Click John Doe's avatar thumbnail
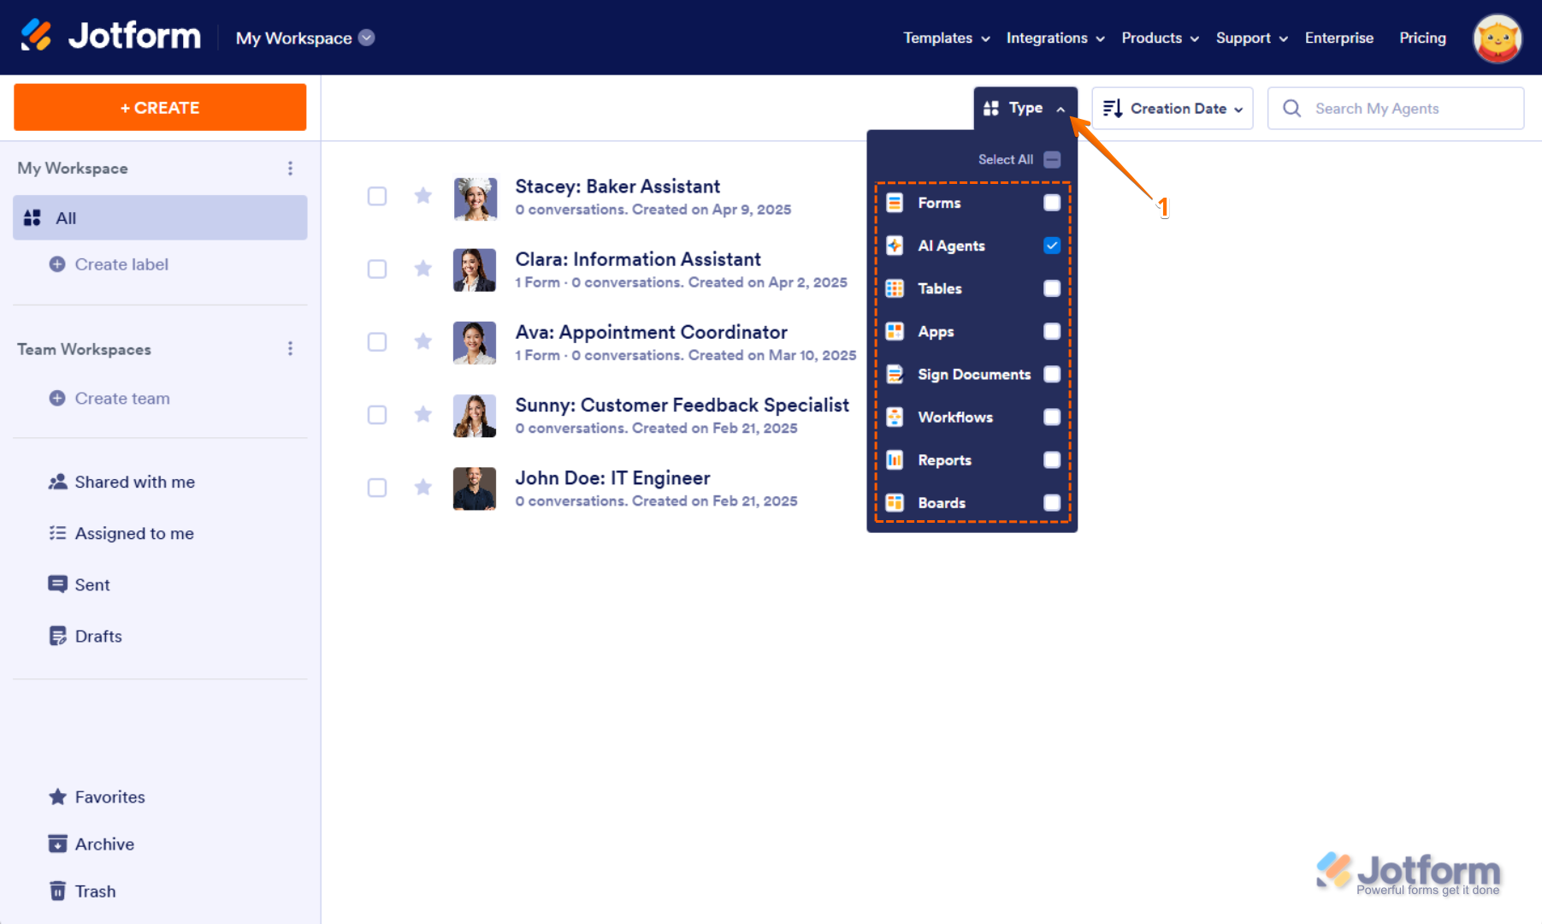This screenshot has height=924, width=1542. (x=475, y=488)
